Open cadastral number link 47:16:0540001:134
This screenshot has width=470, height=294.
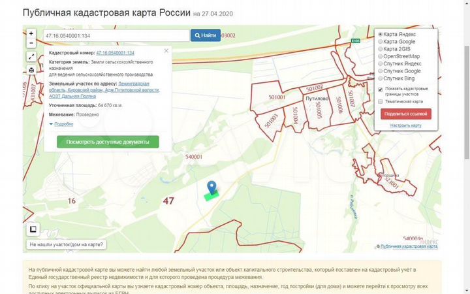(x=115, y=53)
